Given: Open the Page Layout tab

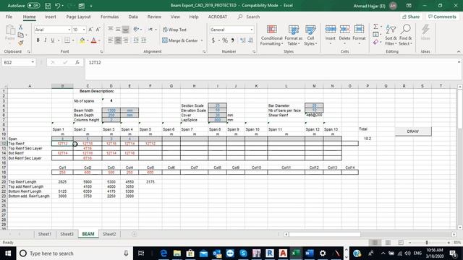Looking at the screenshot, I should coord(78,17).
